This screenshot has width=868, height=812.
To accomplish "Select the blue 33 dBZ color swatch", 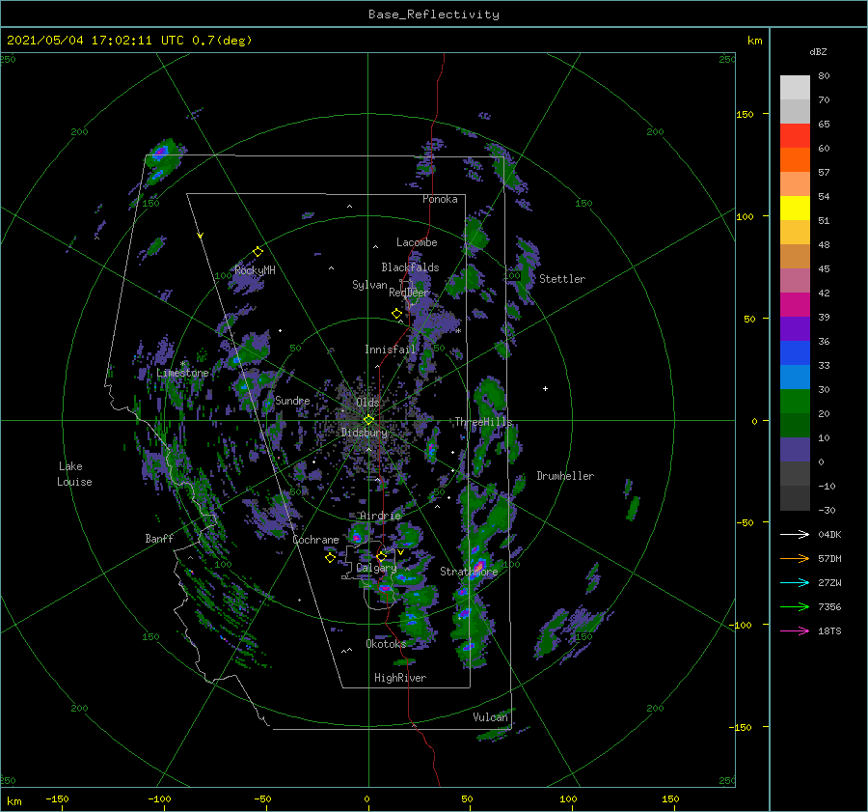I will coord(795,353).
